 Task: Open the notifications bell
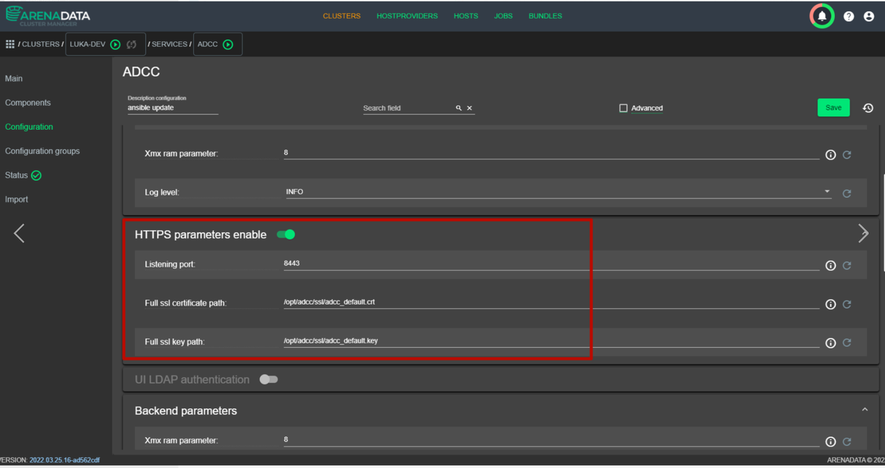[822, 16]
